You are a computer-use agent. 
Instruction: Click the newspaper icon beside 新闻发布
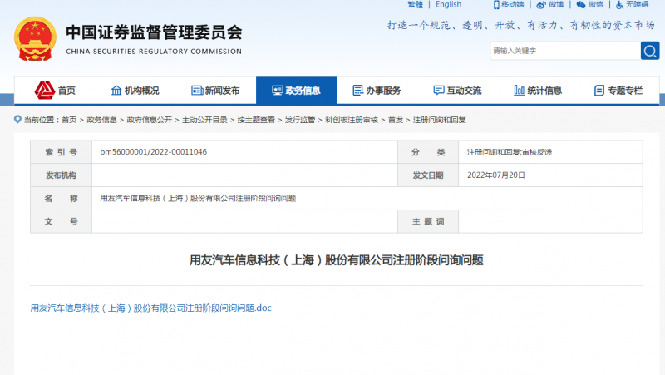197,91
